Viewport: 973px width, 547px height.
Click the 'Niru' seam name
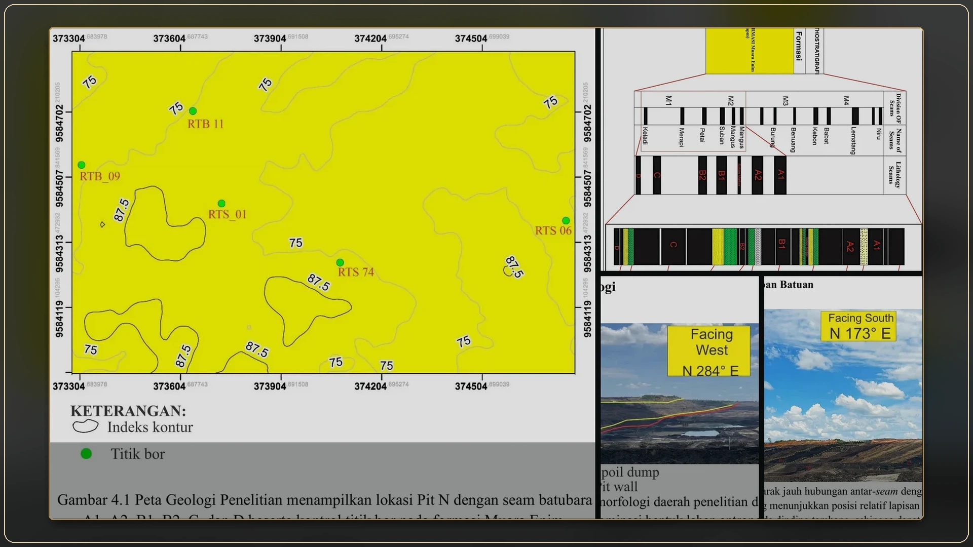879,134
